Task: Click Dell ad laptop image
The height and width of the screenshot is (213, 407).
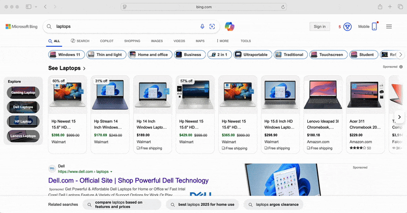Action: [x=283, y=179]
